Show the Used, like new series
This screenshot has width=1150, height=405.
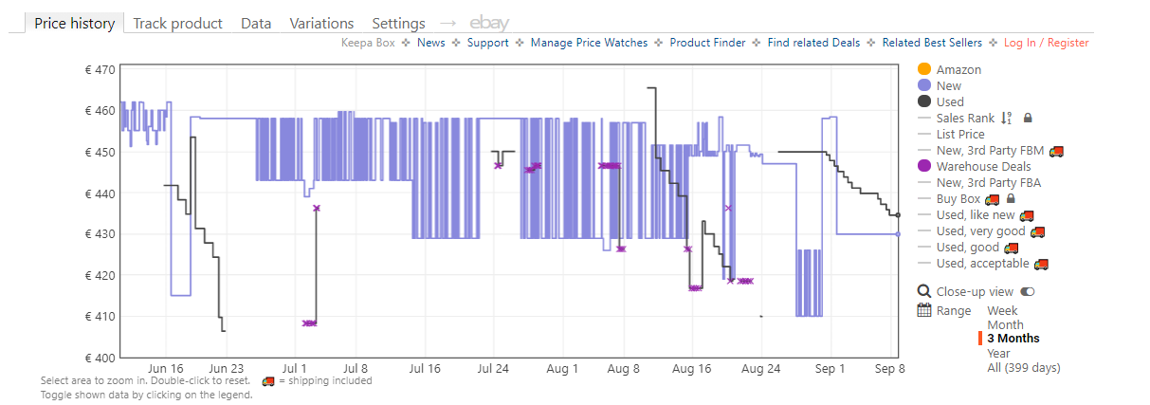pyautogui.click(x=975, y=215)
